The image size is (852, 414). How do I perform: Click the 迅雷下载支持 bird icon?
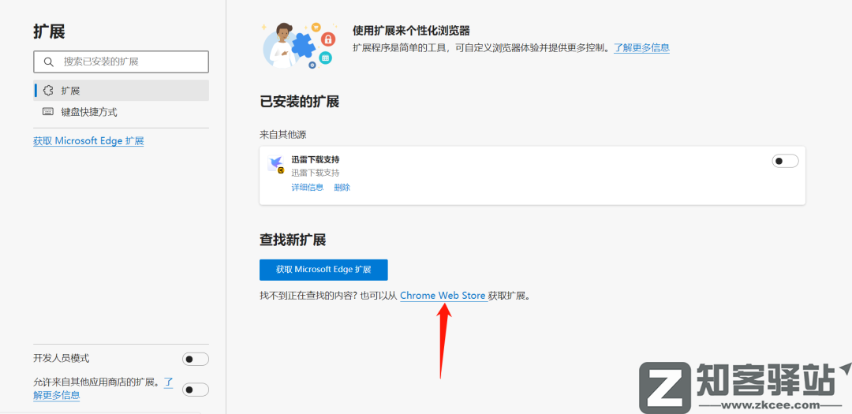point(276,164)
